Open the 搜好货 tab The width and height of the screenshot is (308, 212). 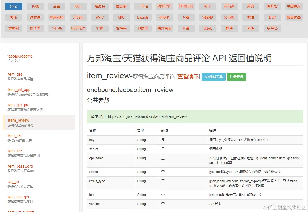pyautogui.click(x=272, y=6)
